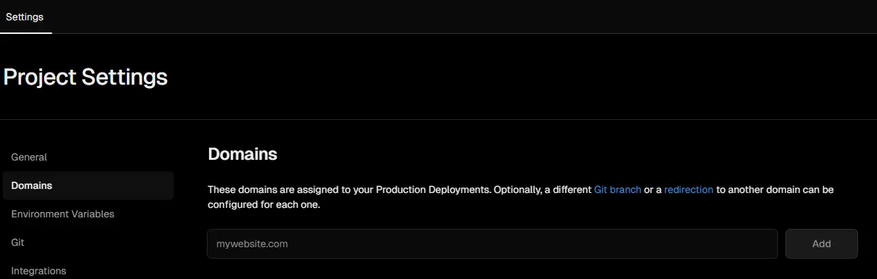Open the Settings tab
Image resolution: width=877 pixels, height=279 pixels.
click(x=24, y=17)
